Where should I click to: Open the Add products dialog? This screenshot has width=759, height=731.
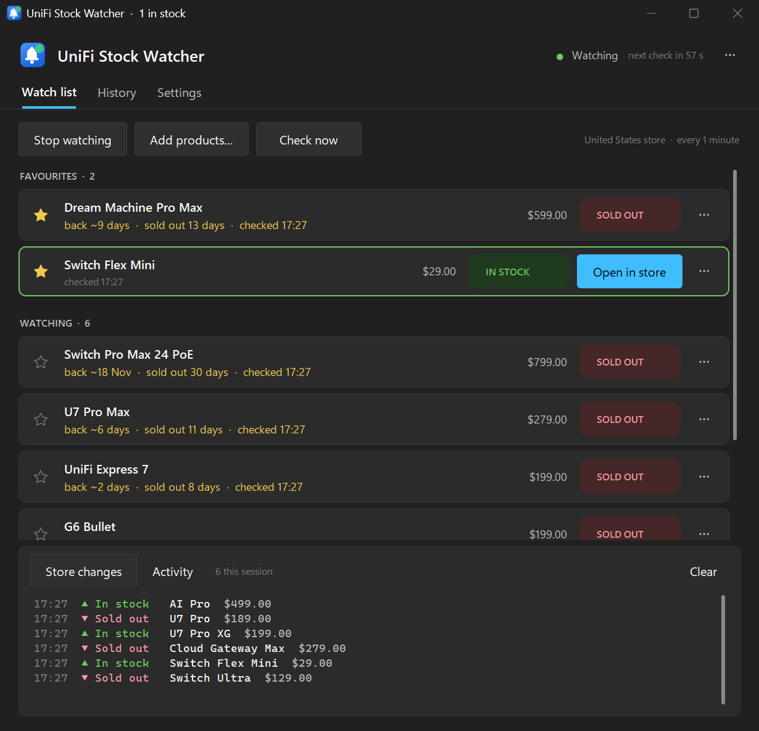coord(191,140)
